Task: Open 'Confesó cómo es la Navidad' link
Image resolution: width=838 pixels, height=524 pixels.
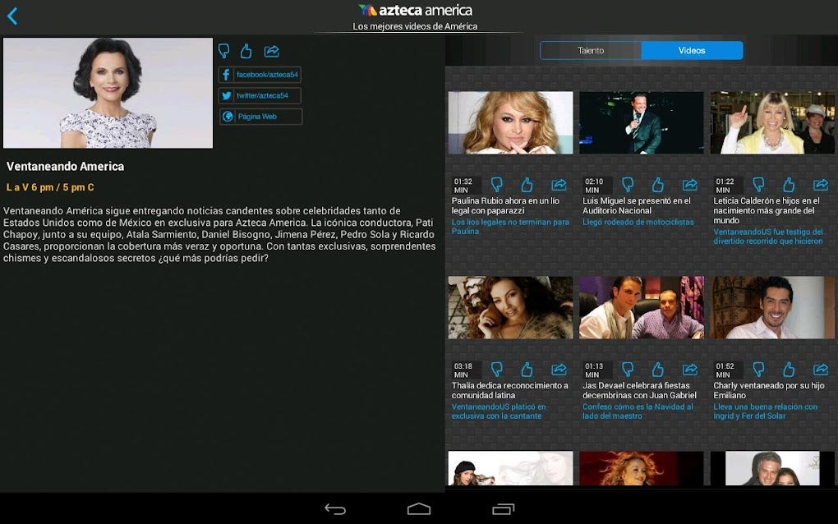Action: [x=638, y=411]
